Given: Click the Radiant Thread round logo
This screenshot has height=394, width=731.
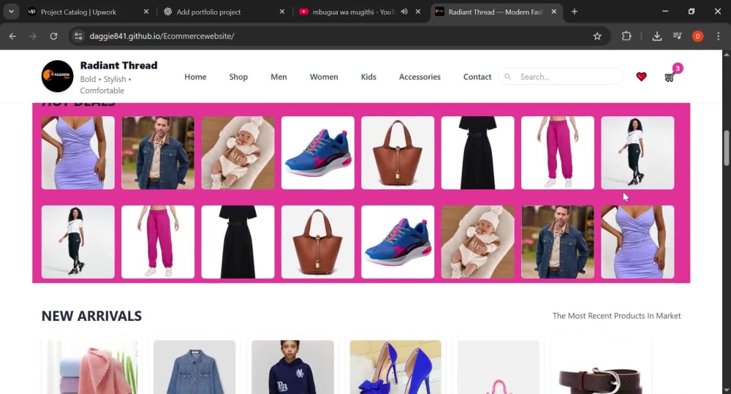Looking at the screenshot, I should point(57,76).
